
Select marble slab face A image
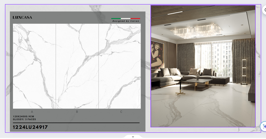pos(34,66)
